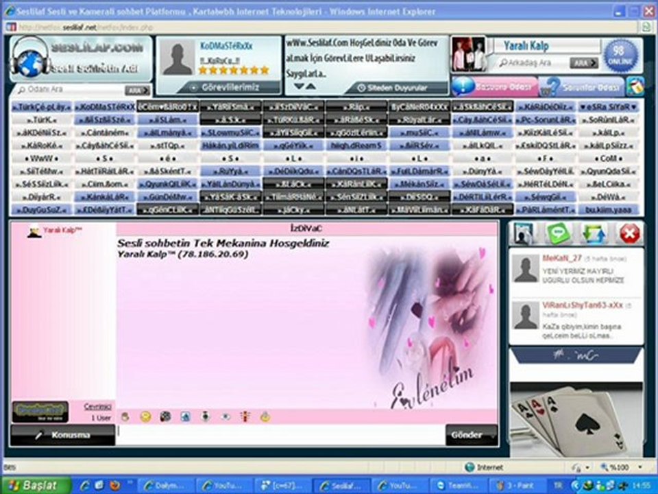Screen dimensions: 658x494
Task: Click the red figure icon in chat toolbar
Action: 245,416
